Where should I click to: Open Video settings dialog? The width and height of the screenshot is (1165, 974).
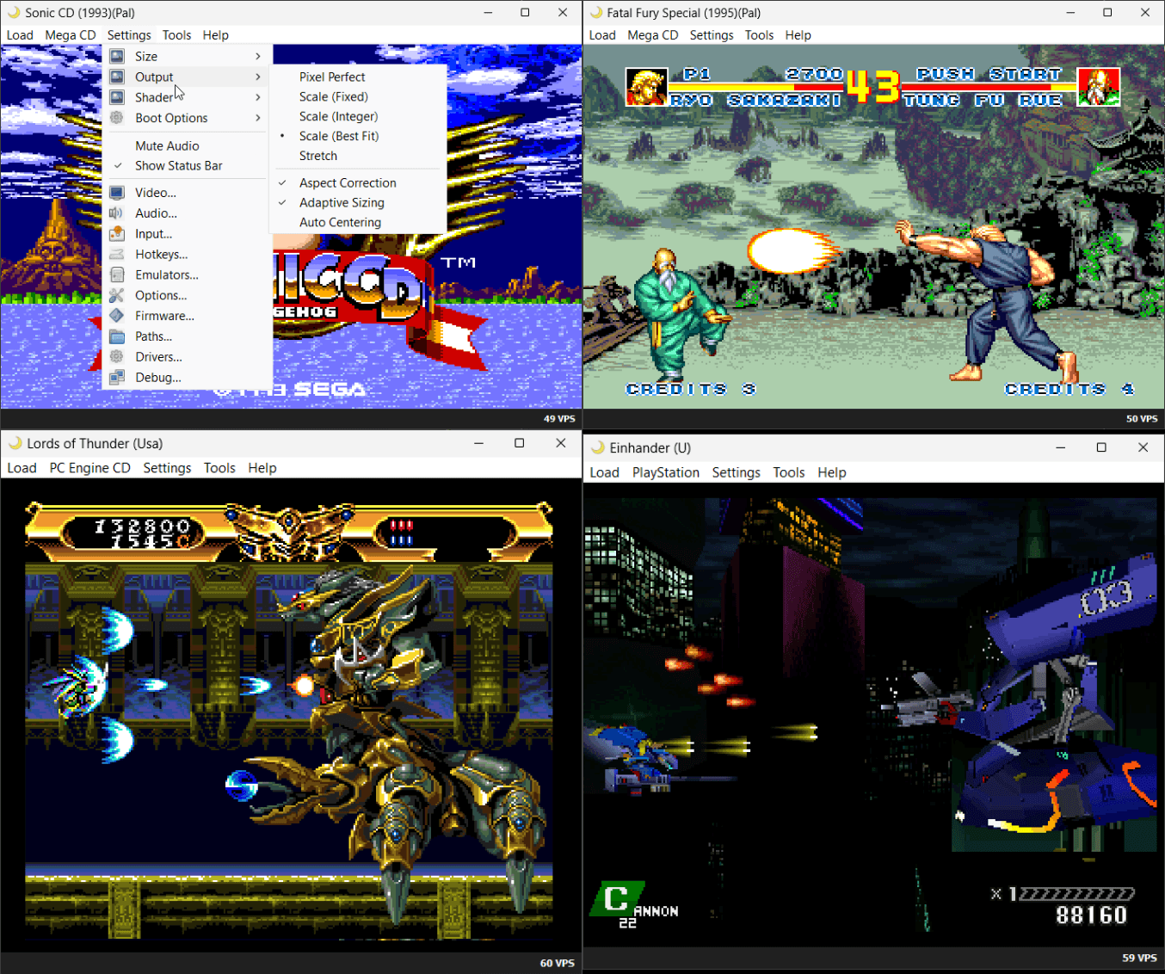[186, 193]
